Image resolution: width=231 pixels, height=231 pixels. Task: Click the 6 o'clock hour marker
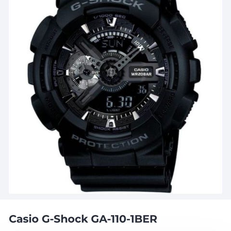tap(110, 123)
